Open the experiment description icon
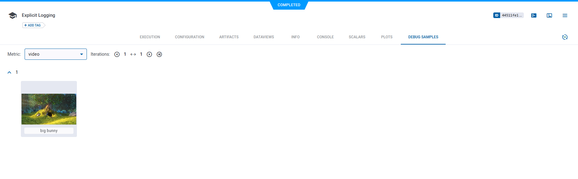Image resolution: width=578 pixels, height=179 pixels. tap(533, 16)
